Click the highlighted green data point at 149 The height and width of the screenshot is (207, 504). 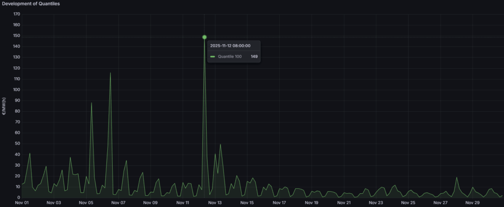[204, 37]
